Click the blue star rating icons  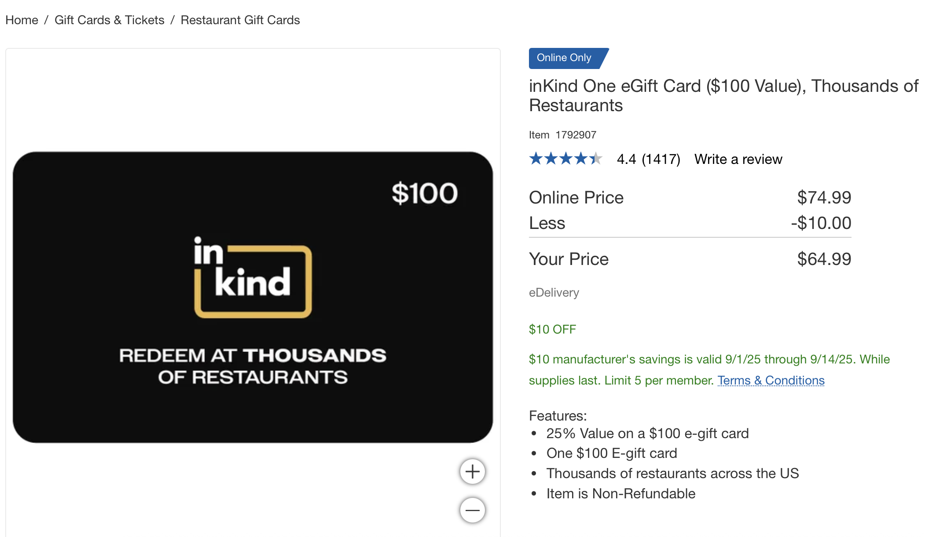[x=565, y=159]
